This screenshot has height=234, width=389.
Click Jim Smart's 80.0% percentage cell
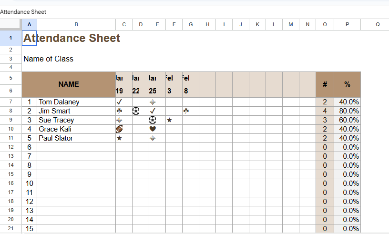347,111
